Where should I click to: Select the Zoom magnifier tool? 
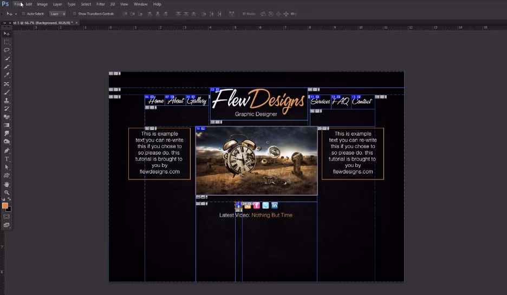click(x=6, y=192)
